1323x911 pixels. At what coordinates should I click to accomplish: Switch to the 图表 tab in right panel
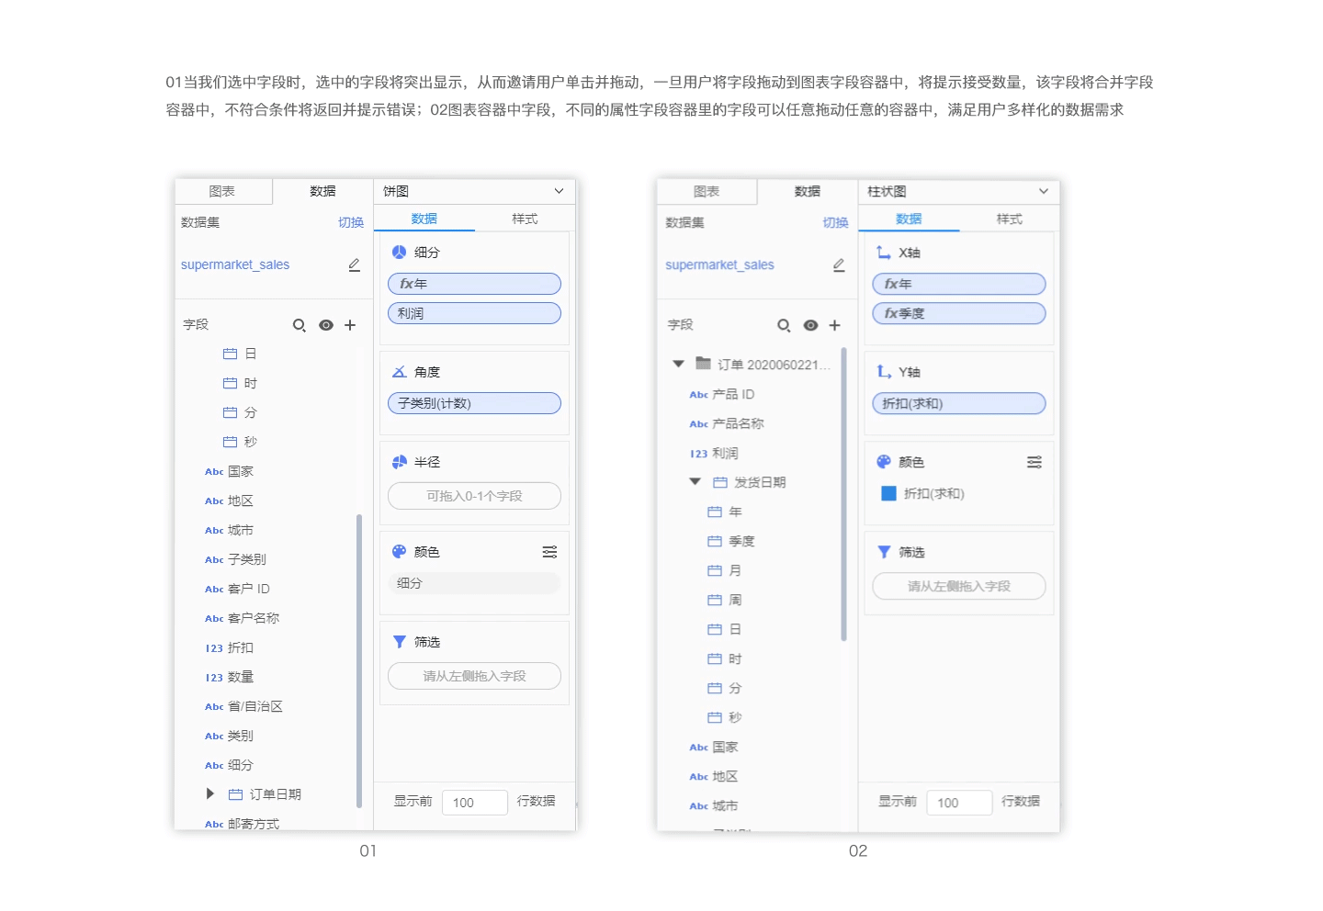[x=707, y=191]
